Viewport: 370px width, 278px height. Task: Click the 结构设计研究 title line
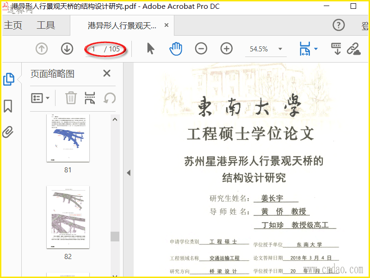point(254,178)
